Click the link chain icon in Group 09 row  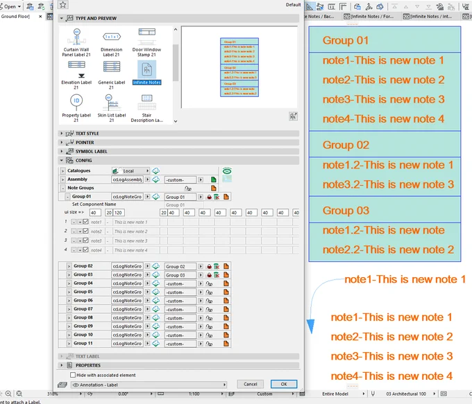(x=209, y=326)
